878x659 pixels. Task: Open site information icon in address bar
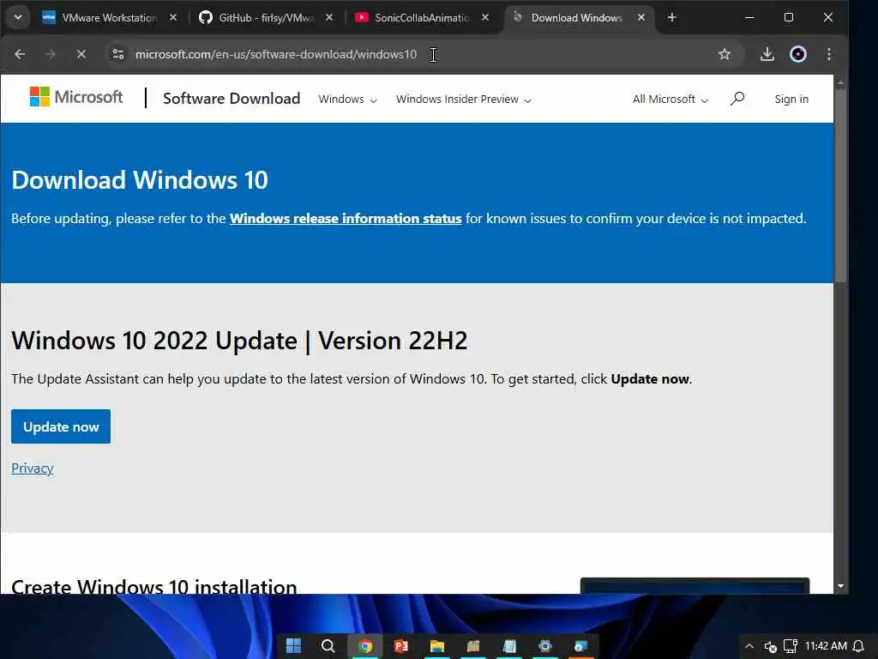[x=118, y=54]
